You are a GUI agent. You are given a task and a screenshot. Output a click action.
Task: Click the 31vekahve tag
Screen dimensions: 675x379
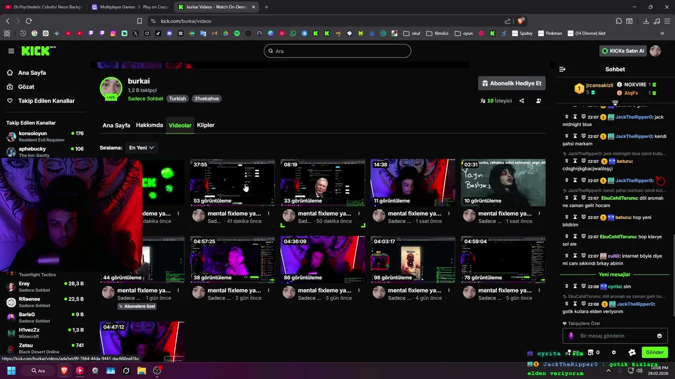[x=206, y=98]
